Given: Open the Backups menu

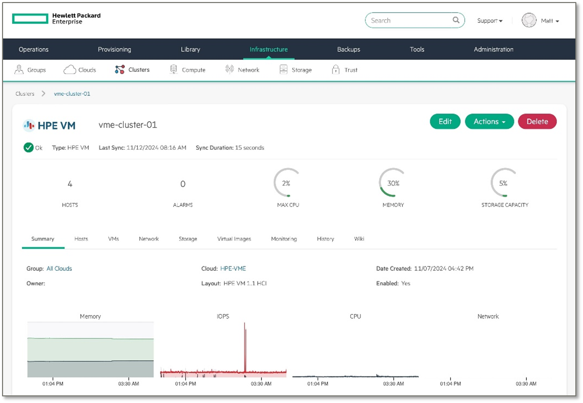Looking at the screenshot, I should pyautogui.click(x=348, y=49).
